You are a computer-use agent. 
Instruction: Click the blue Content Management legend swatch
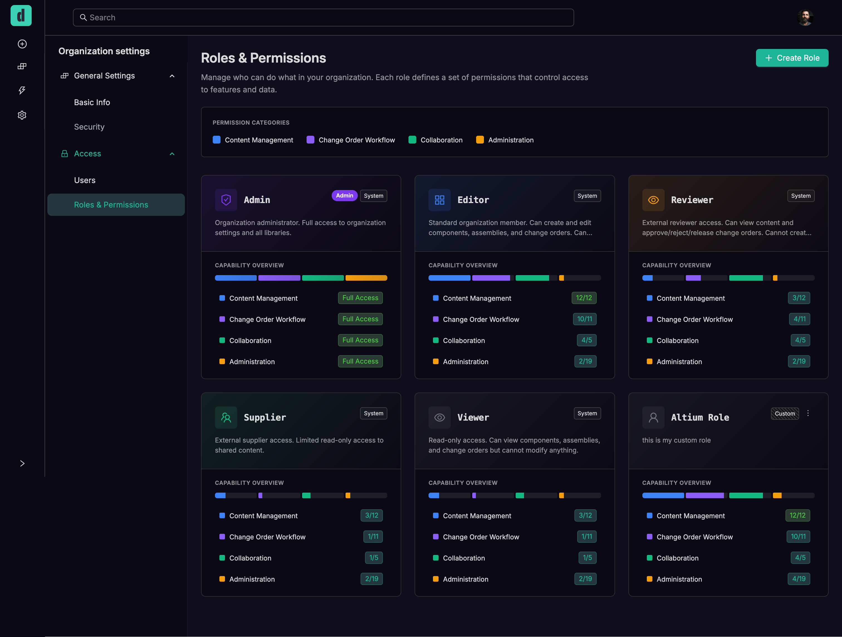pyautogui.click(x=217, y=140)
